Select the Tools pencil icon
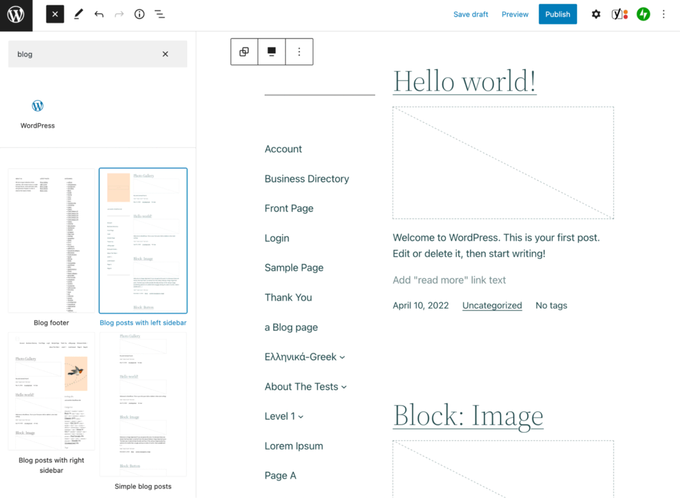This screenshot has width=680, height=498. point(78,15)
